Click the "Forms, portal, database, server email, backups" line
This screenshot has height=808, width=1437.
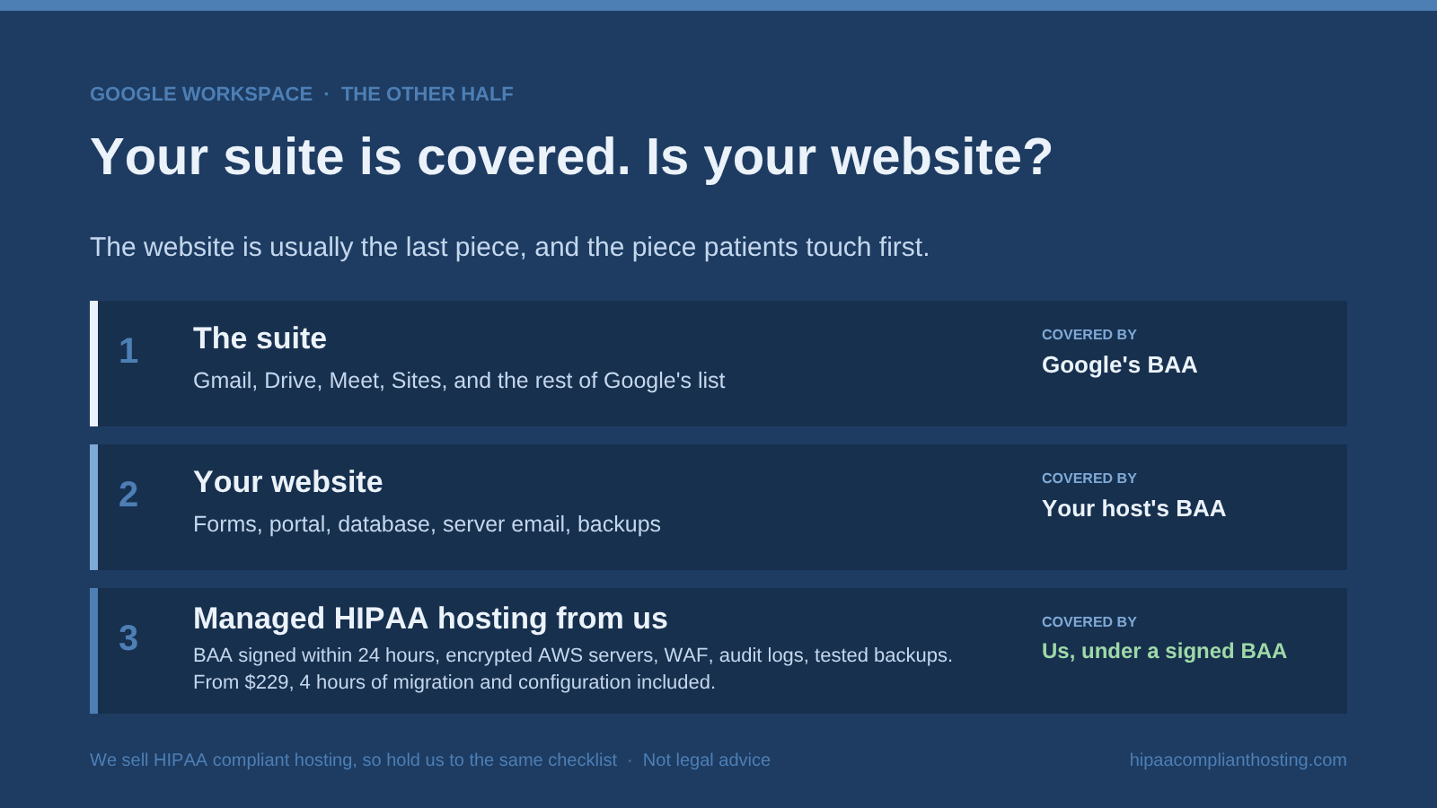point(427,524)
